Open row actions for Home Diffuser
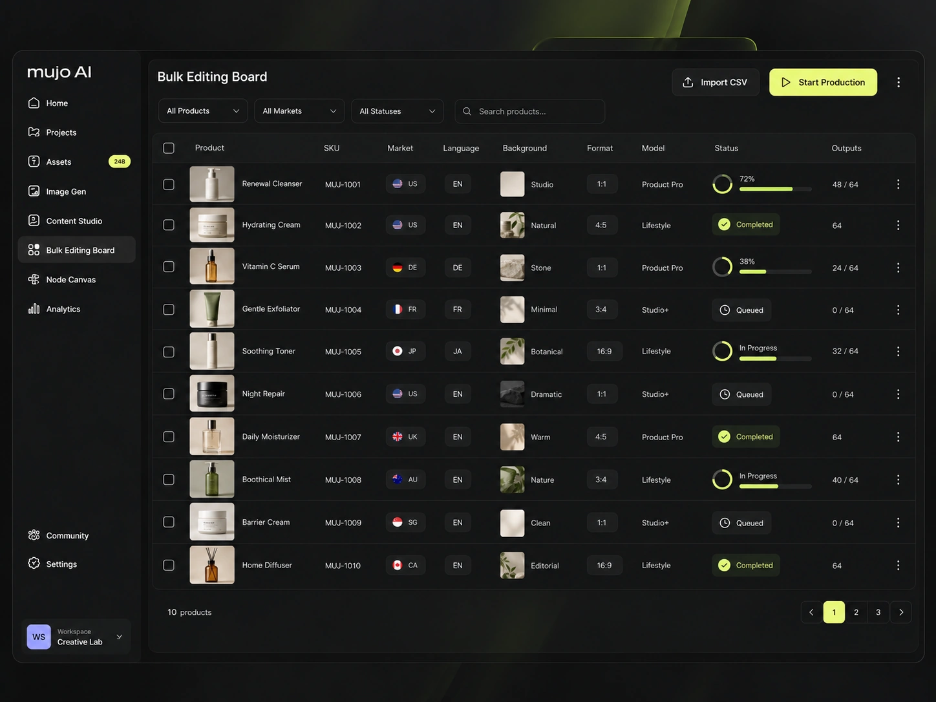Viewport: 936px width, 702px height. click(x=898, y=566)
